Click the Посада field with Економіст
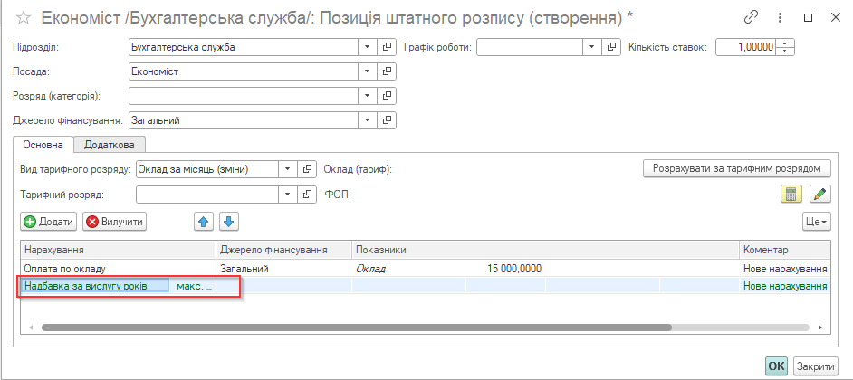 (244, 71)
